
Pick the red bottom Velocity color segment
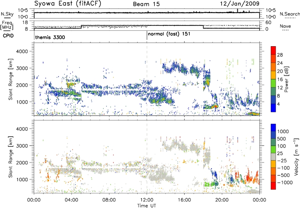(x=273, y=186)
